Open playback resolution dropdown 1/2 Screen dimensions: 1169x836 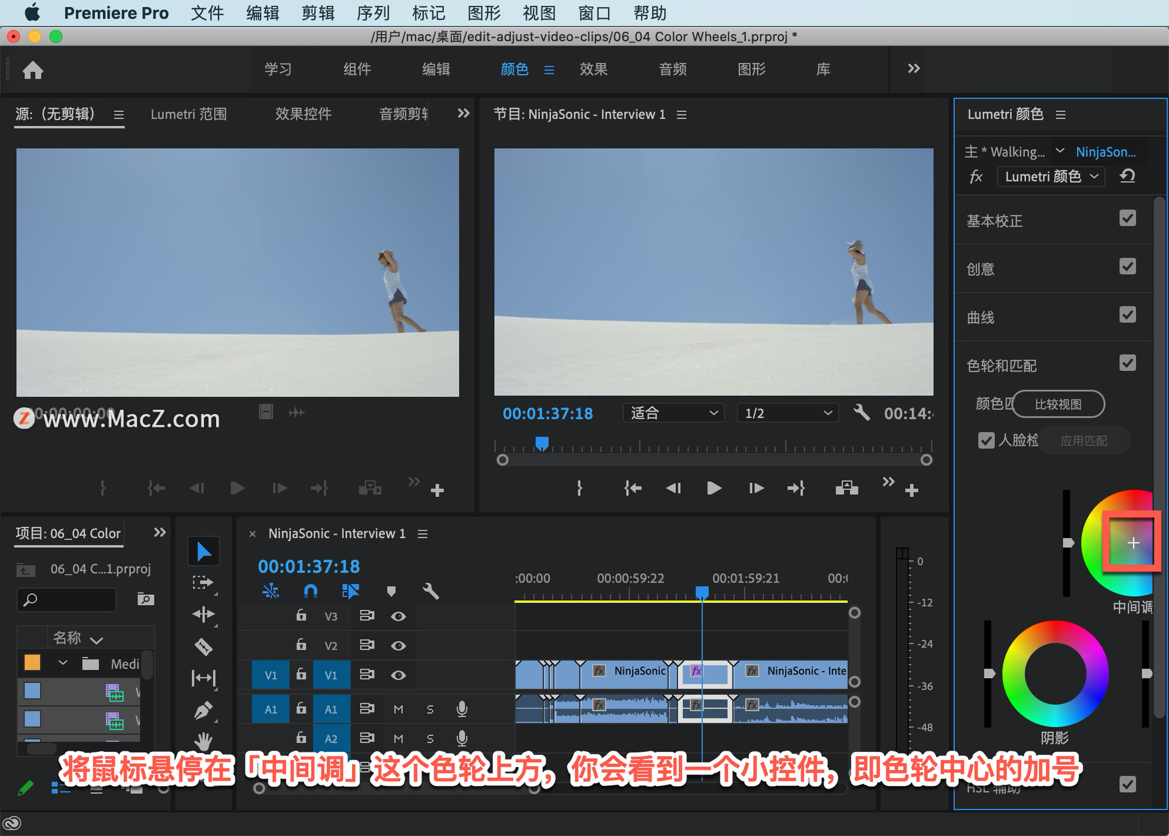(788, 413)
